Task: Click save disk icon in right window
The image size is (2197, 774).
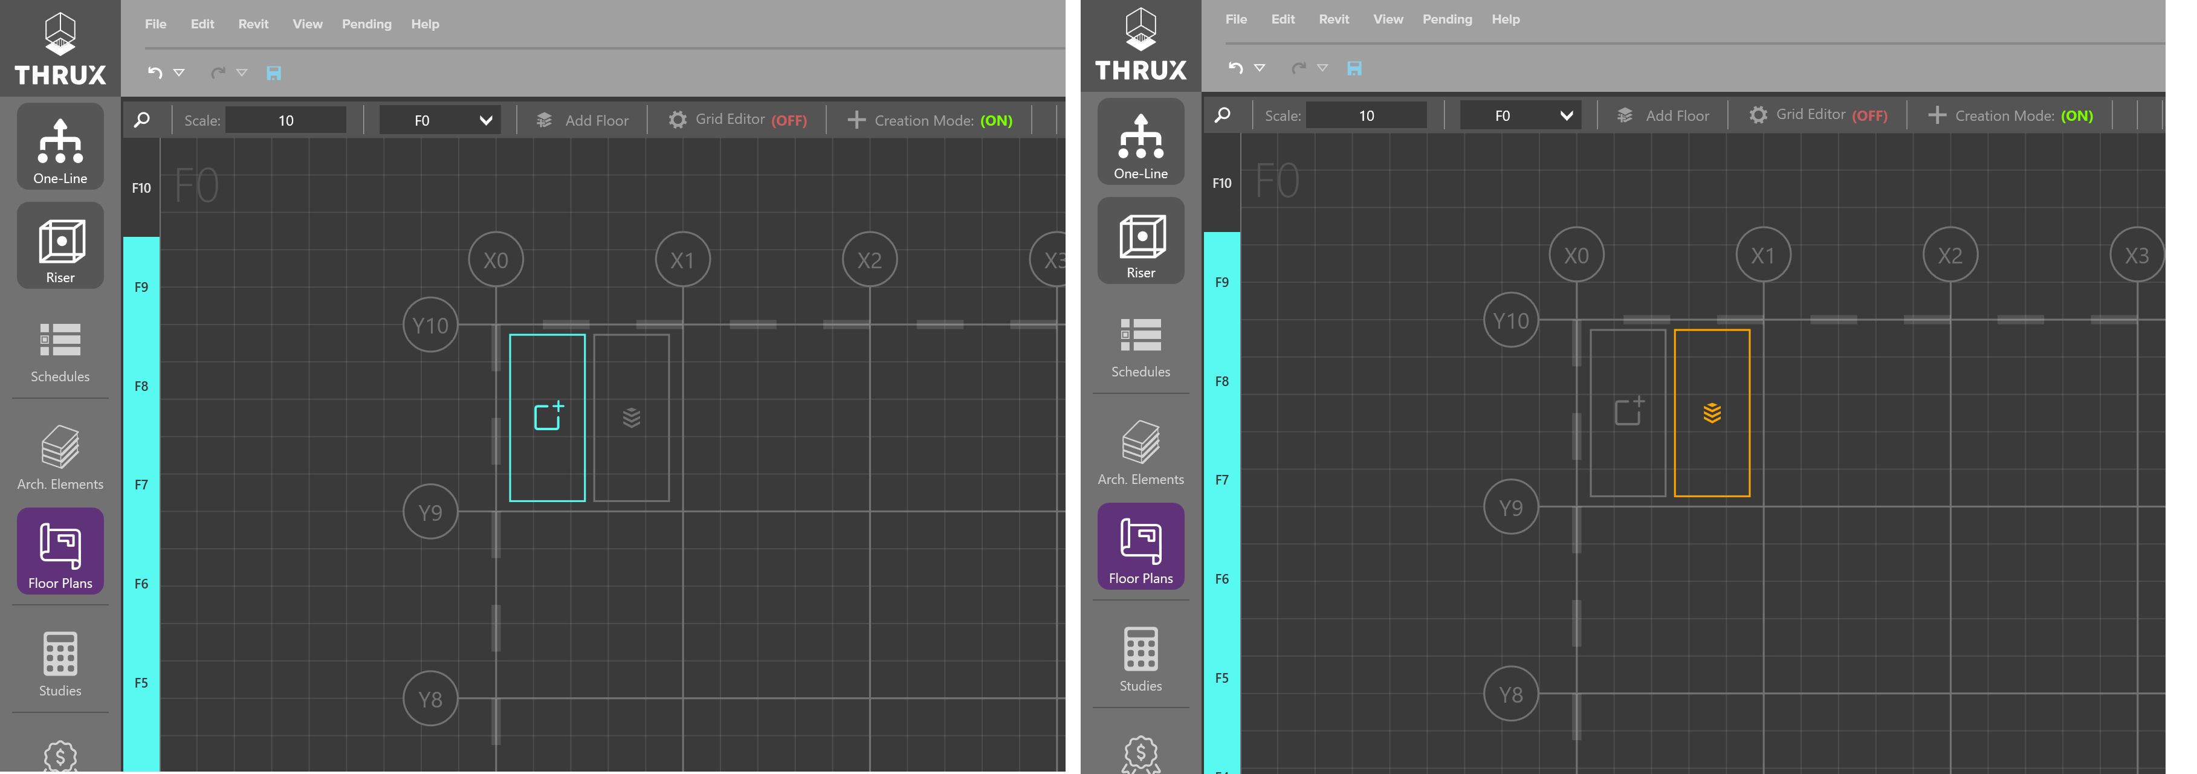Action: pyautogui.click(x=1354, y=67)
